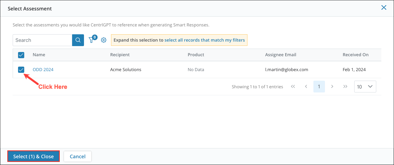Jump to first page using double-left chevron

click(x=293, y=87)
